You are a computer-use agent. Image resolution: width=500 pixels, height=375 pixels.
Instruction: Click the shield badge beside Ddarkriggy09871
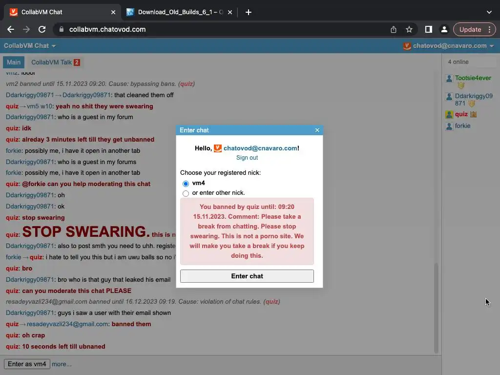[472, 104]
